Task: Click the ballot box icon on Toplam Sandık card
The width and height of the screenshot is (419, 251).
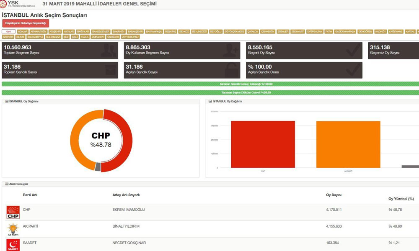Action: 110,70
